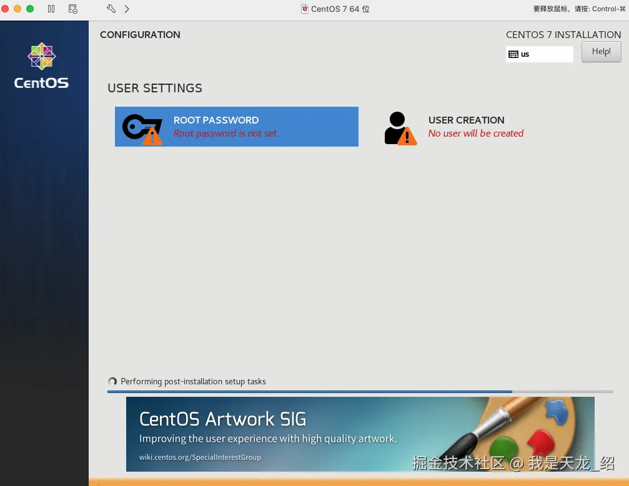Expand toolbar with the chevron arrow
The image size is (629, 486).
coord(127,9)
